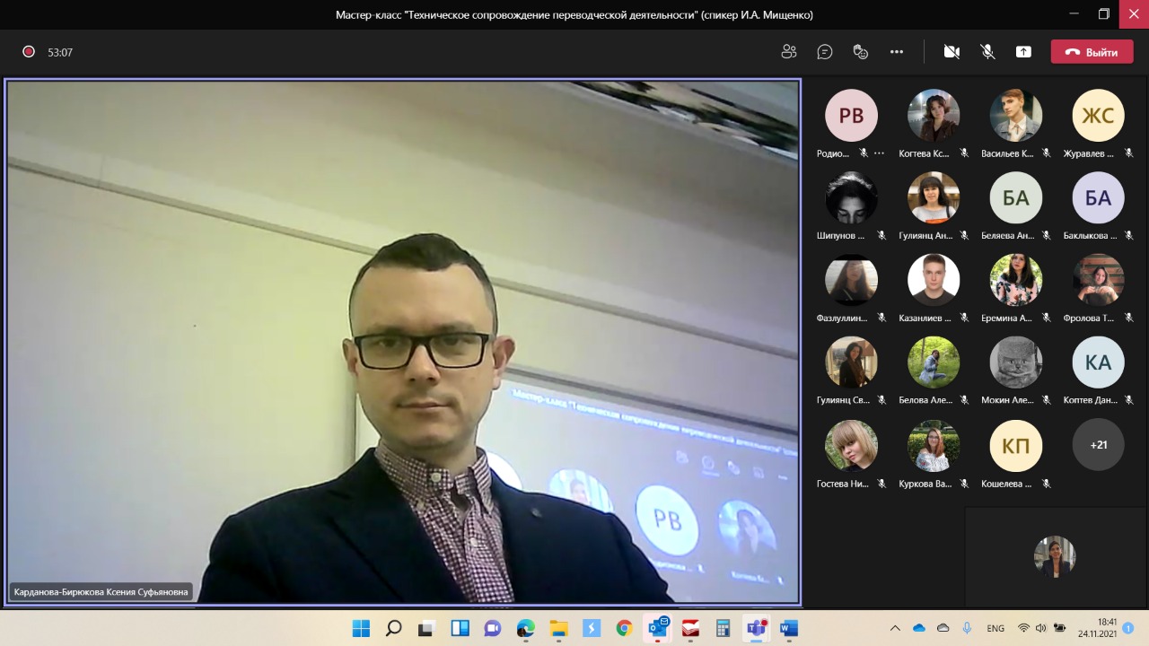Unmute the microphone
1149x646 pixels.
[x=987, y=52]
